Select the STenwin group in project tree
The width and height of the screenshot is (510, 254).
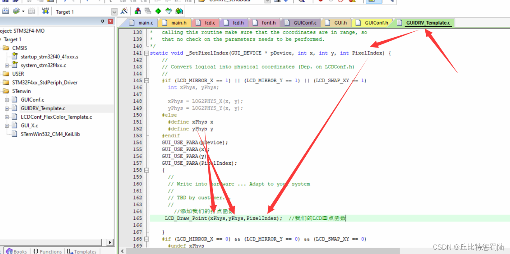[x=21, y=91]
